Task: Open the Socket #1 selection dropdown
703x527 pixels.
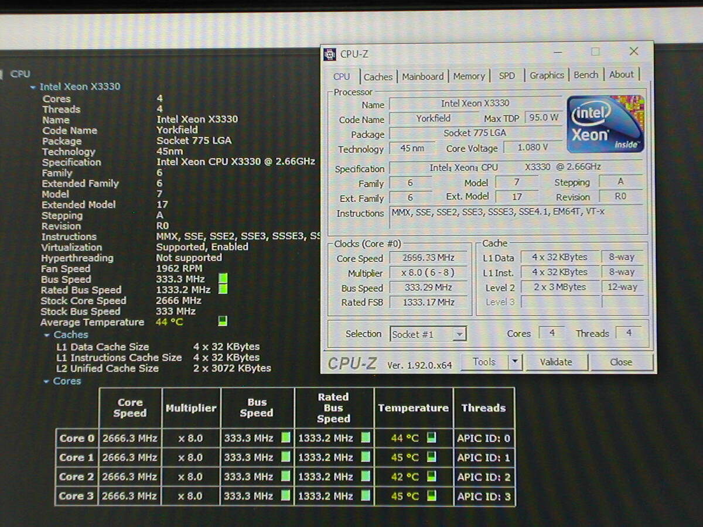Action: (x=459, y=334)
